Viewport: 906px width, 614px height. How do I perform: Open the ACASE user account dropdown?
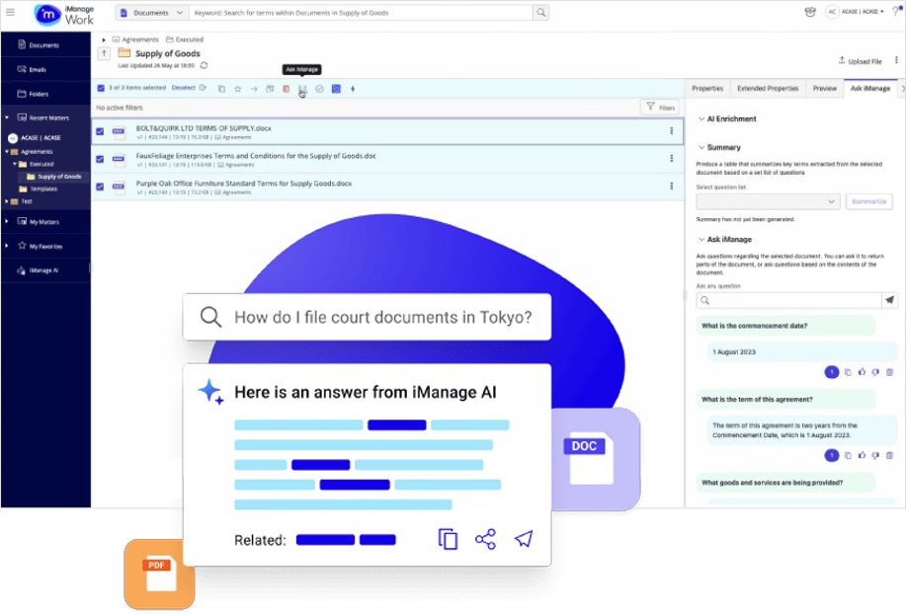click(x=856, y=12)
